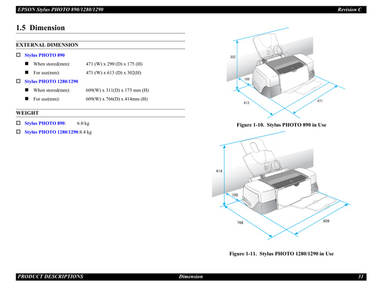Viewport: 382px width, 287px height.
Task: Click the EXTERNAL DIMENSION subheading
Action: tap(47, 45)
